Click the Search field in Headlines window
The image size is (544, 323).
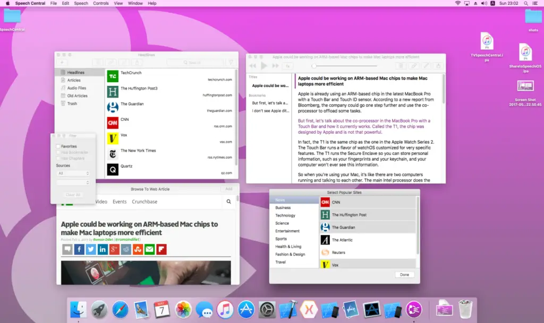(x=195, y=63)
